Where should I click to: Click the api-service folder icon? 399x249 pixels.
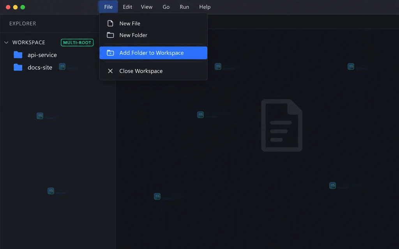pyautogui.click(x=18, y=54)
